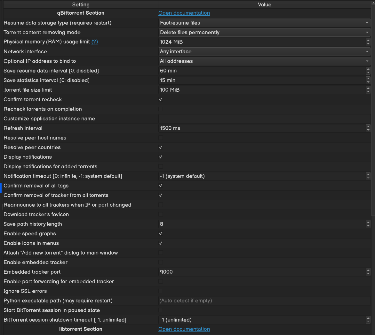Screen dimensions: 375x335
Task: Enable Recheck torrents on completion
Action: click(x=161, y=109)
